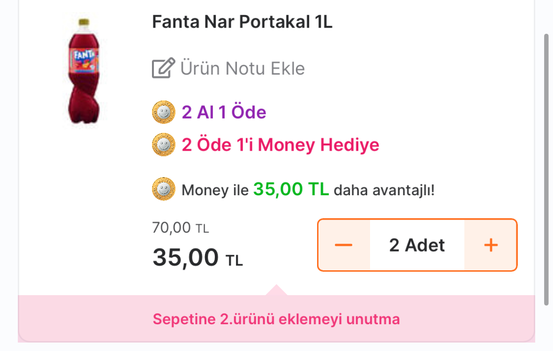Decrease quantity with the minus button

344,245
